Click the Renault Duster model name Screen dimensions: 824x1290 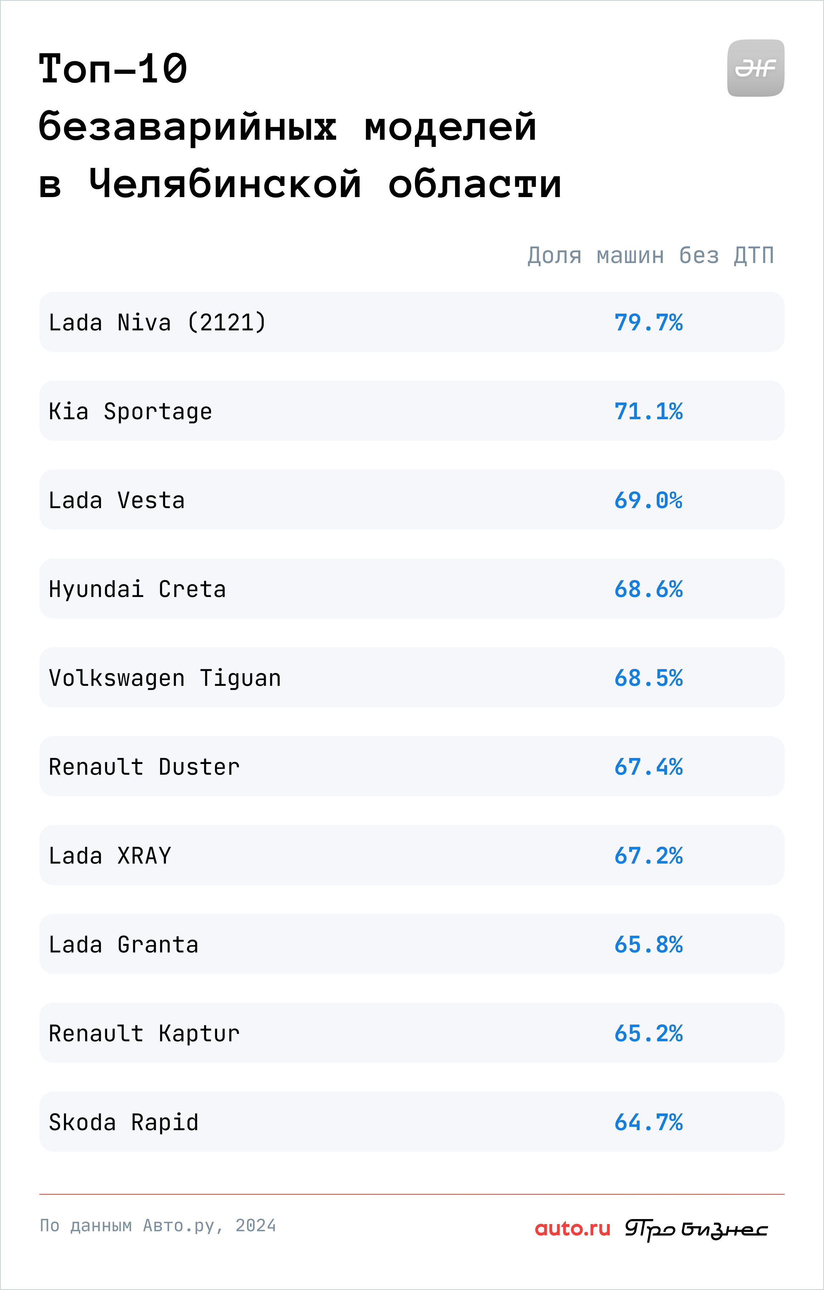(144, 766)
